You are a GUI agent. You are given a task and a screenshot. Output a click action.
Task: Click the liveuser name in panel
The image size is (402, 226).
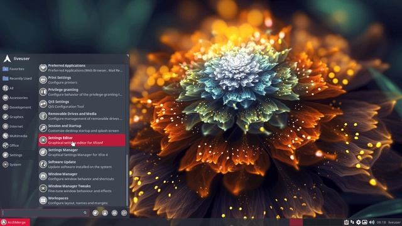click(394, 222)
